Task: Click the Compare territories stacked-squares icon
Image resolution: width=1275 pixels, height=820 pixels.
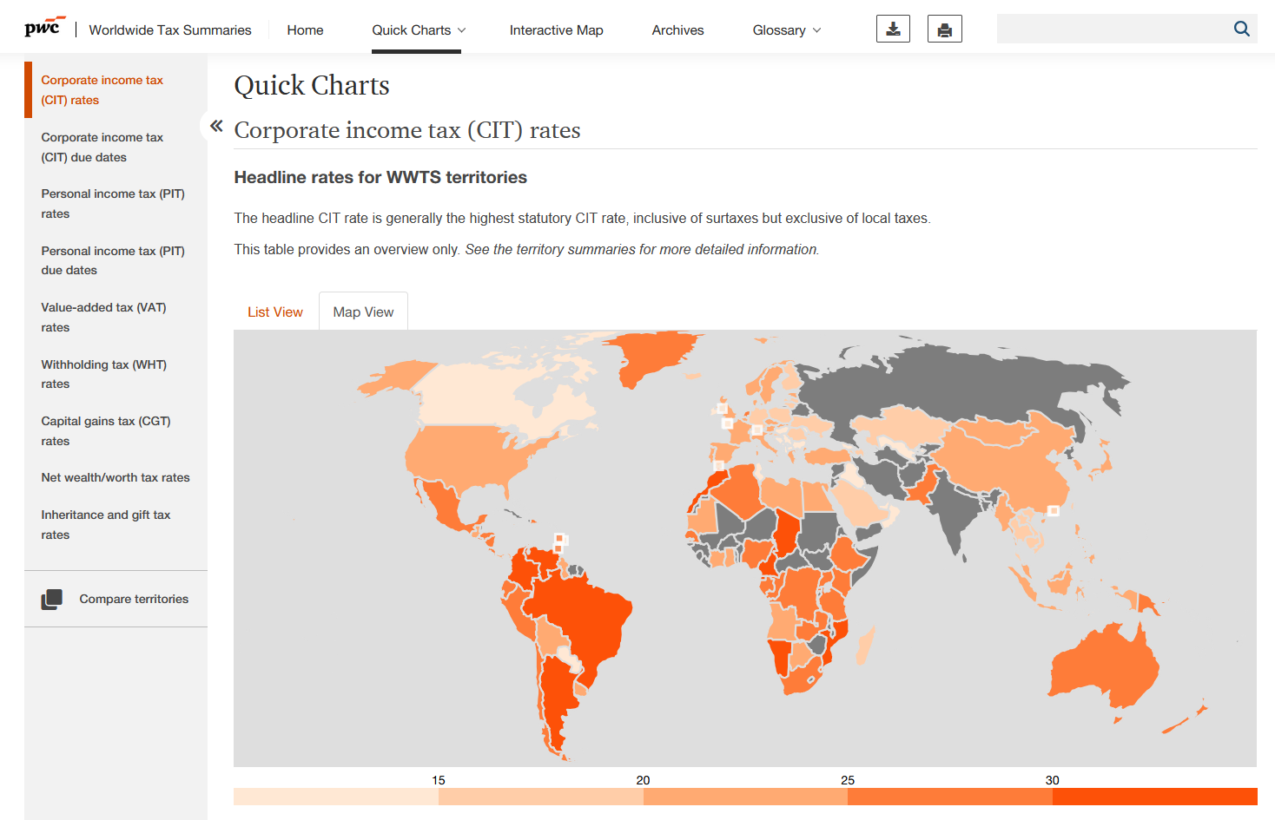Action: click(x=52, y=599)
